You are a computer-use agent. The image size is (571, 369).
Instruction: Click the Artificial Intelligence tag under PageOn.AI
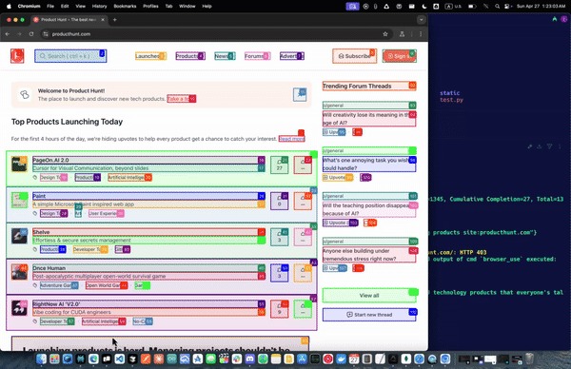(x=129, y=177)
